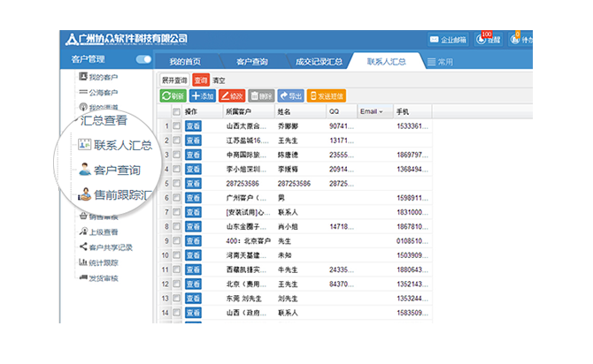Click 查看 button in row 3
The width and height of the screenshot is (593, 364).
(193, 155)
